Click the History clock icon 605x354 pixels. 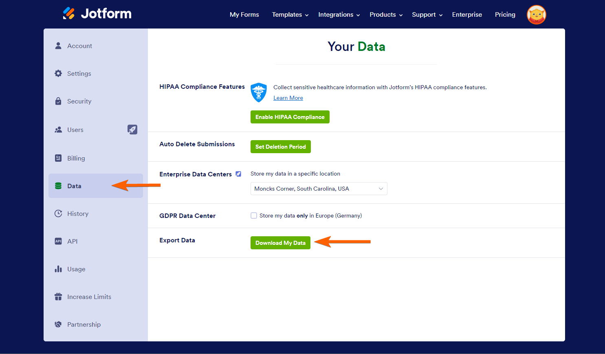tap(58, 213)
